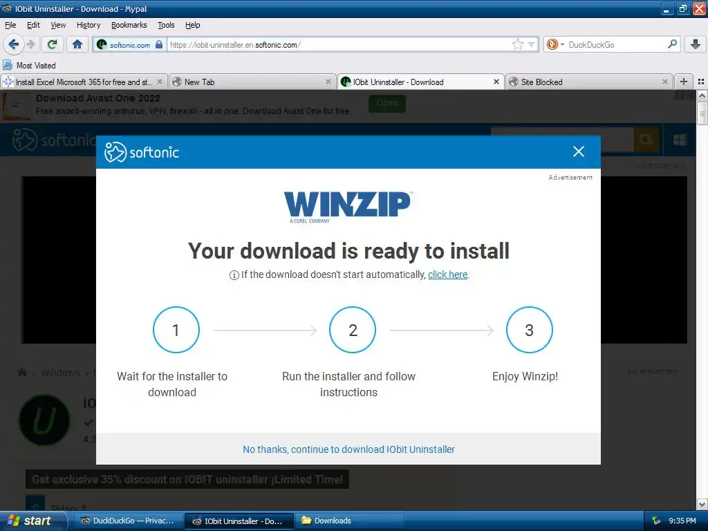Close the Site Blocked tab
The width and height of the screenshot is (708, 531).
tap(664, 82)
